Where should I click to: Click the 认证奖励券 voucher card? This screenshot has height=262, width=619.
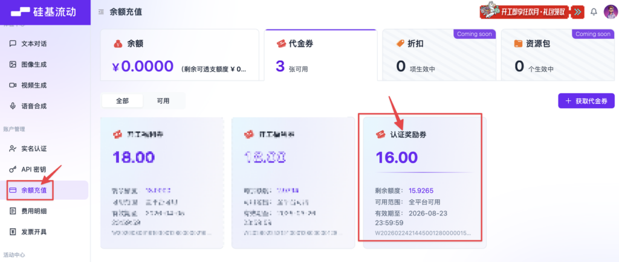[x=423, y=177]
